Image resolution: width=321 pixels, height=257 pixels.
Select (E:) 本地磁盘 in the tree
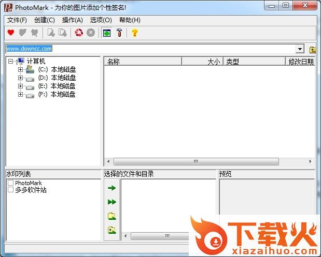57,86
